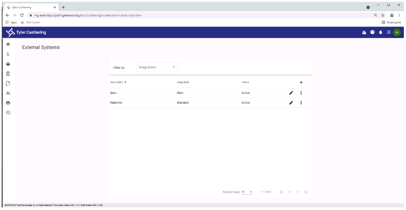This screenshot has height=210, width=406.
Task: Bookmark page with the star icon
Action: pos(383,15)
